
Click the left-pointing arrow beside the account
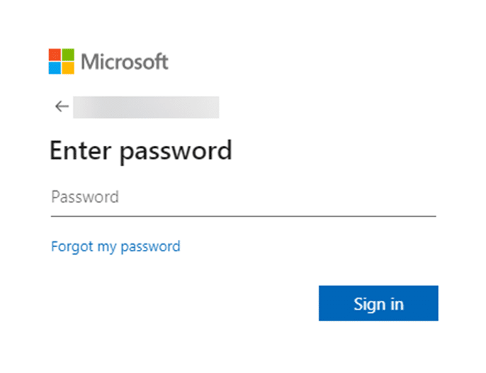pos(62,107)
